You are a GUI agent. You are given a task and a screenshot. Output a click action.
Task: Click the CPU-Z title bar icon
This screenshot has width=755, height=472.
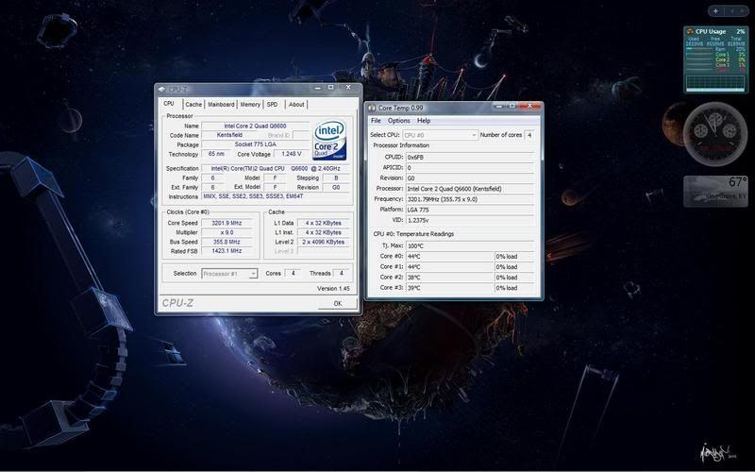(161, 89)
